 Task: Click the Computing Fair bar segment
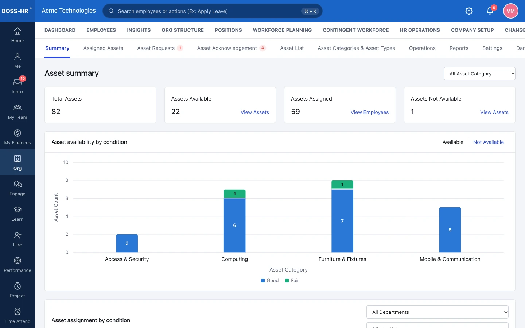click(x=234, y=194)
